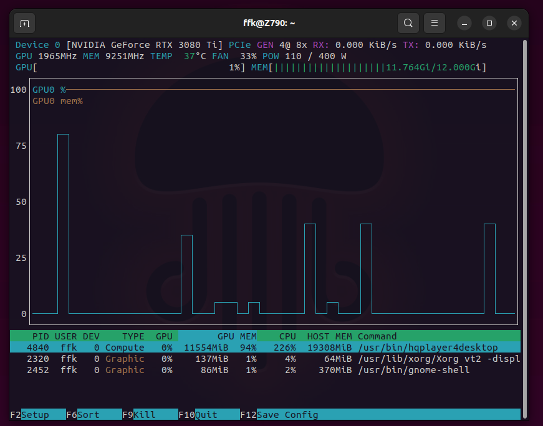Screen dimensions: 543x426
Task: Click the GPU MEM column header
Action: point(236,336)
